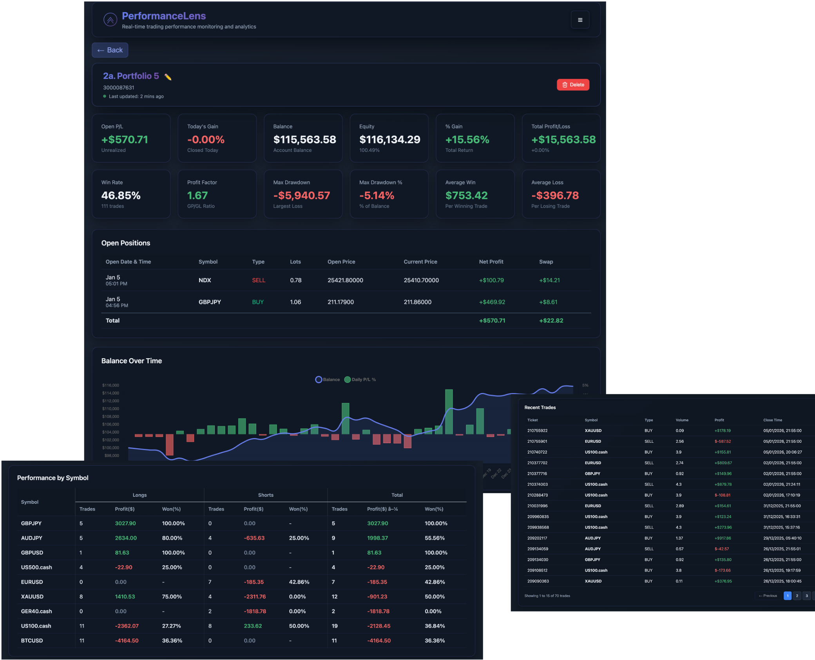Sort Recent Trades by the Profit column

[719, 420]
